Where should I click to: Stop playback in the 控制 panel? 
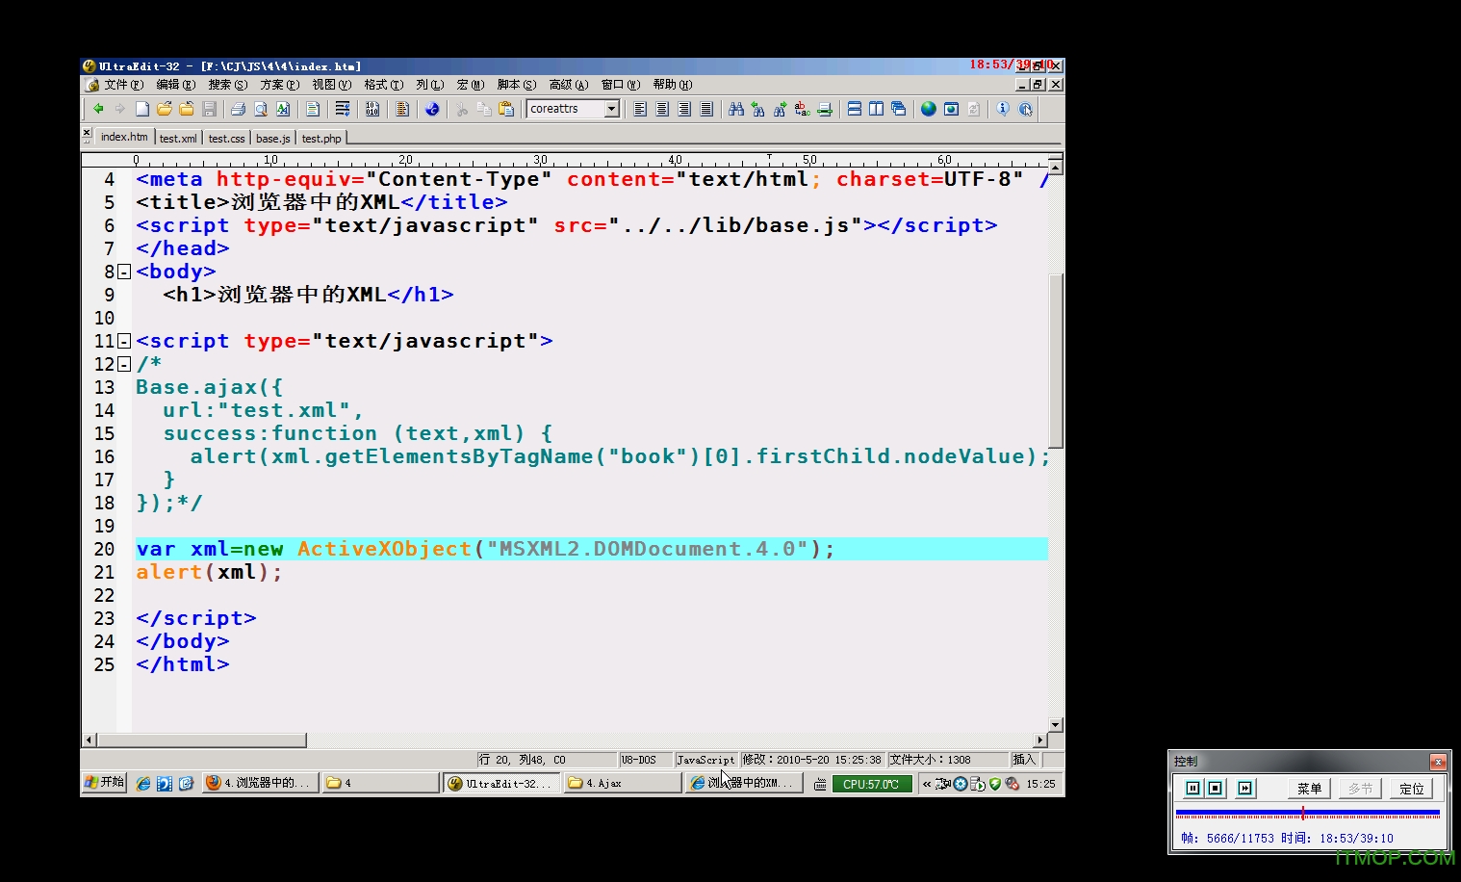click(x=1216, y=788)
